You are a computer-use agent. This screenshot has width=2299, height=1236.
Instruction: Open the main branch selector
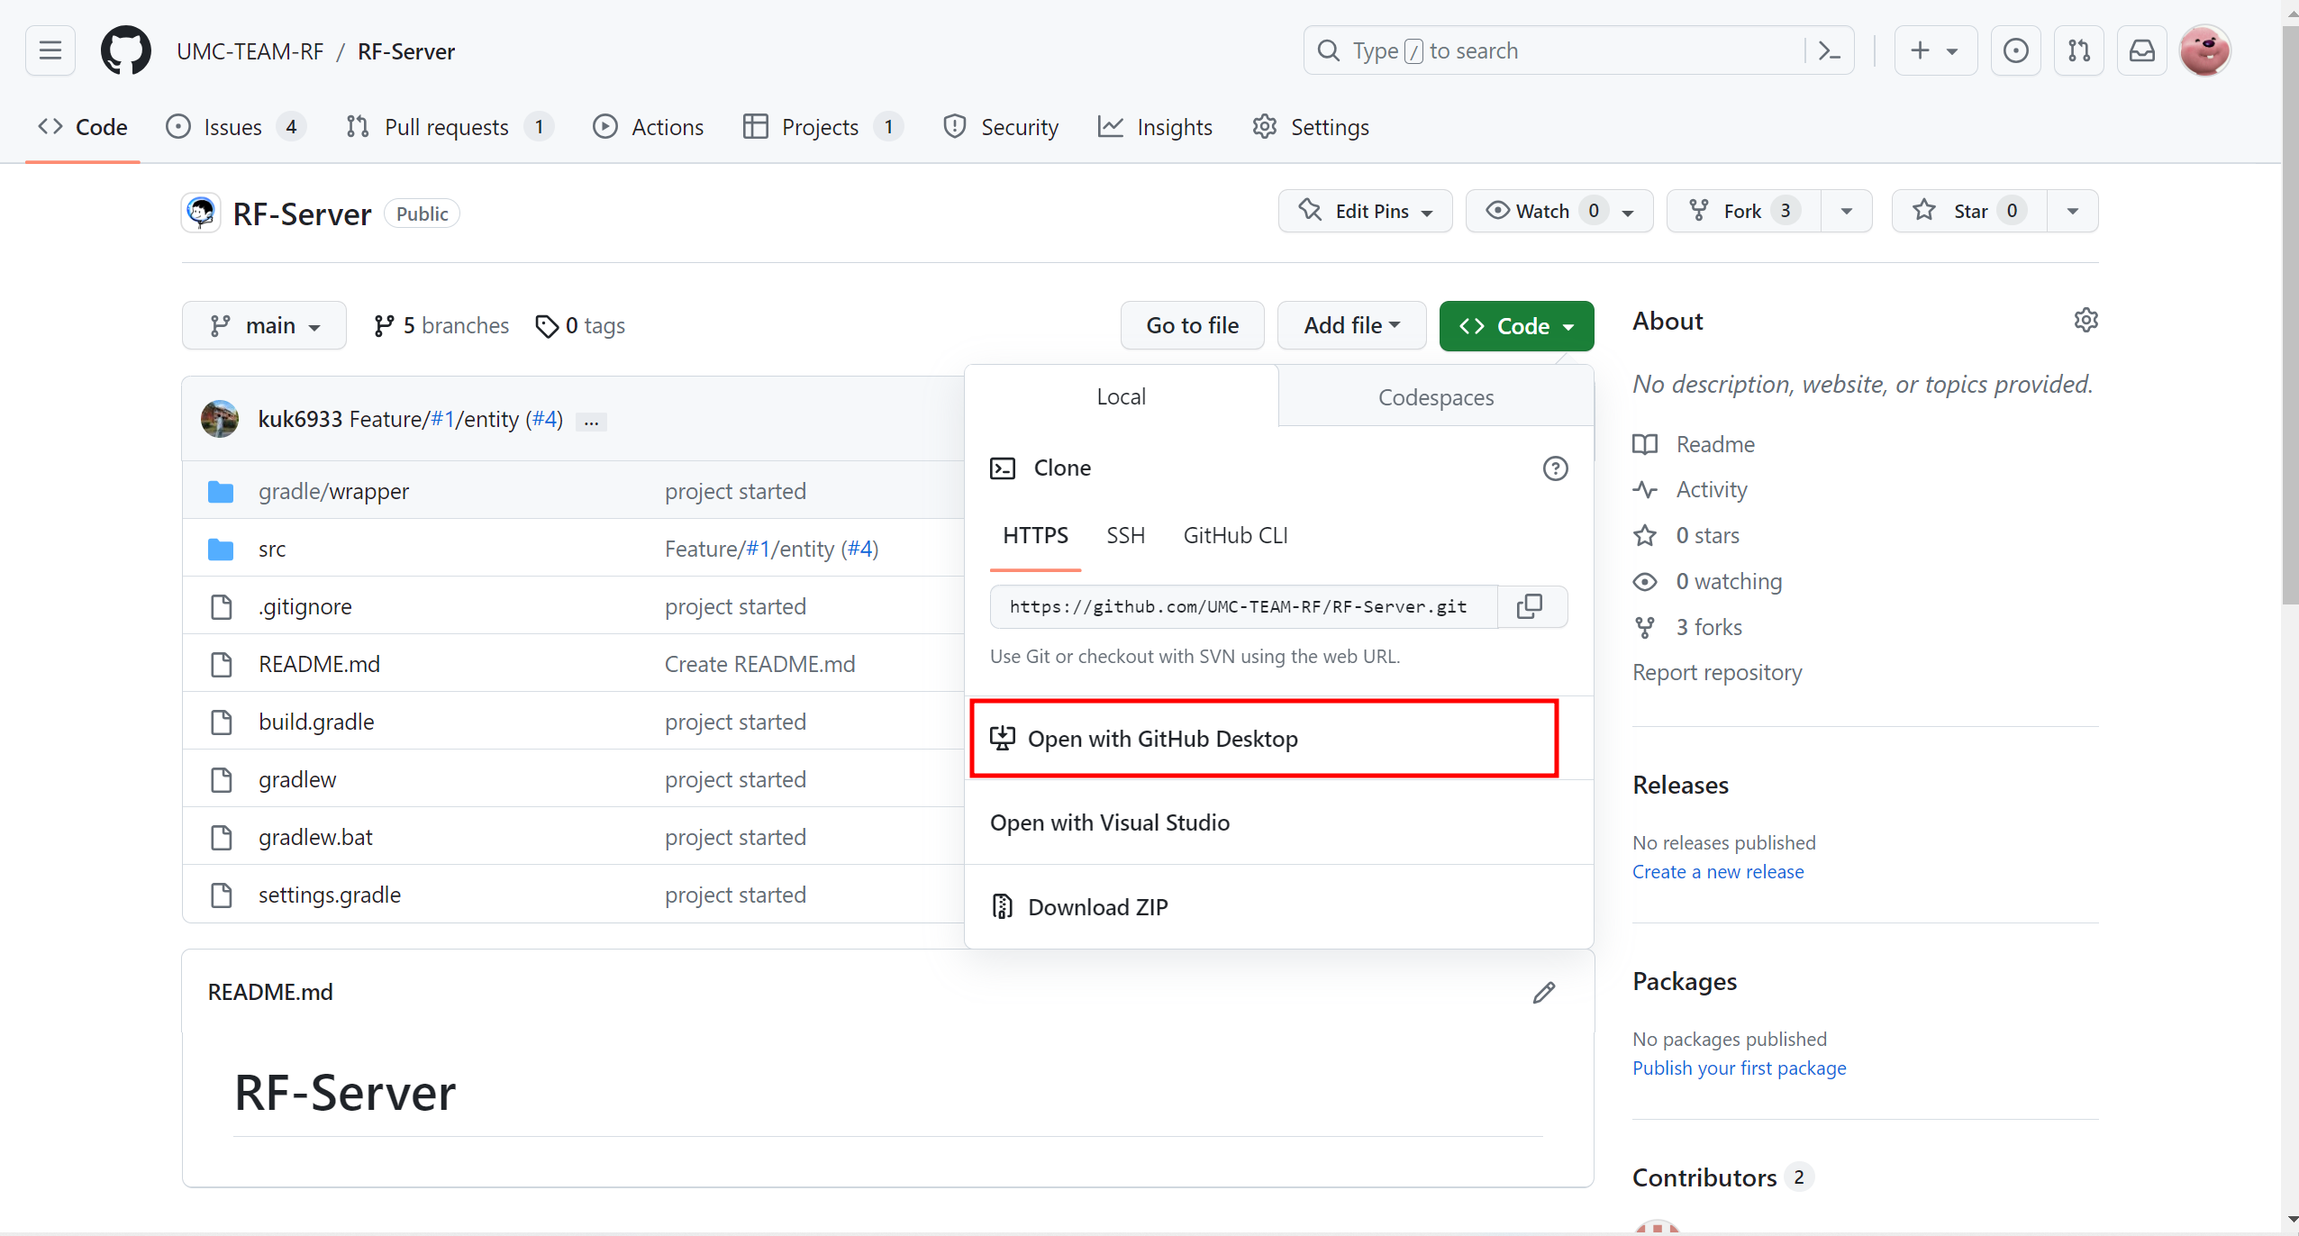coord(264,325)
